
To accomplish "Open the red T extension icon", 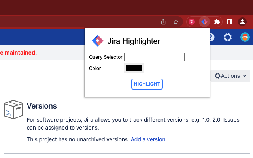I will pos(192,22).
